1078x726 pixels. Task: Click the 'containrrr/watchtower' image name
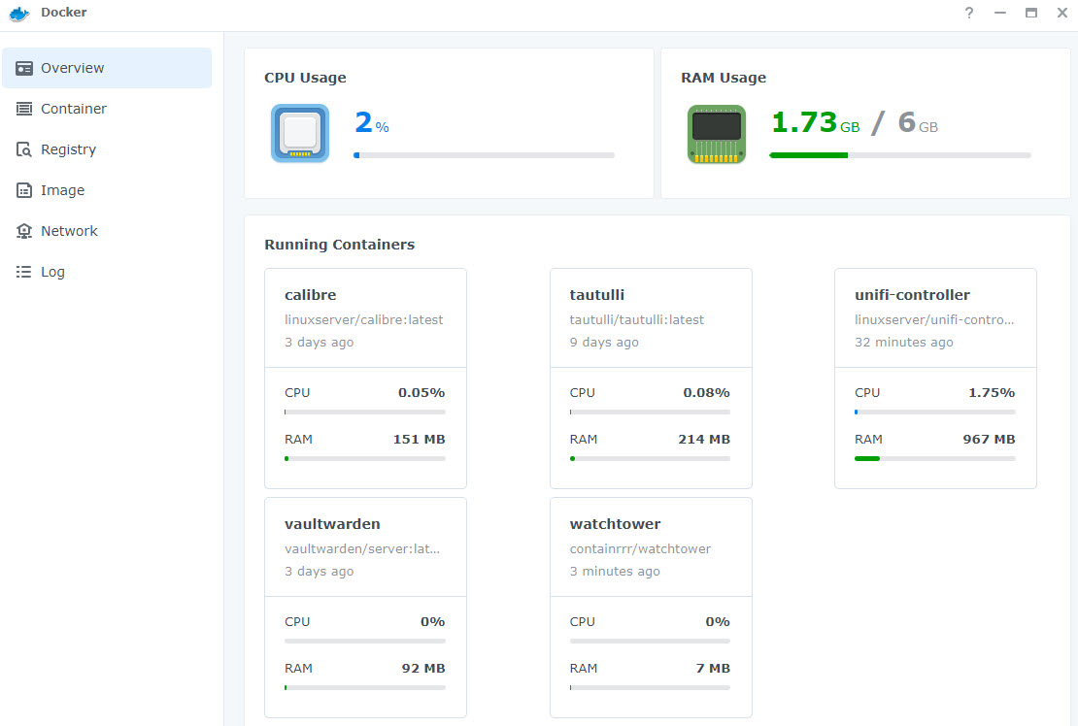point(640,548)
